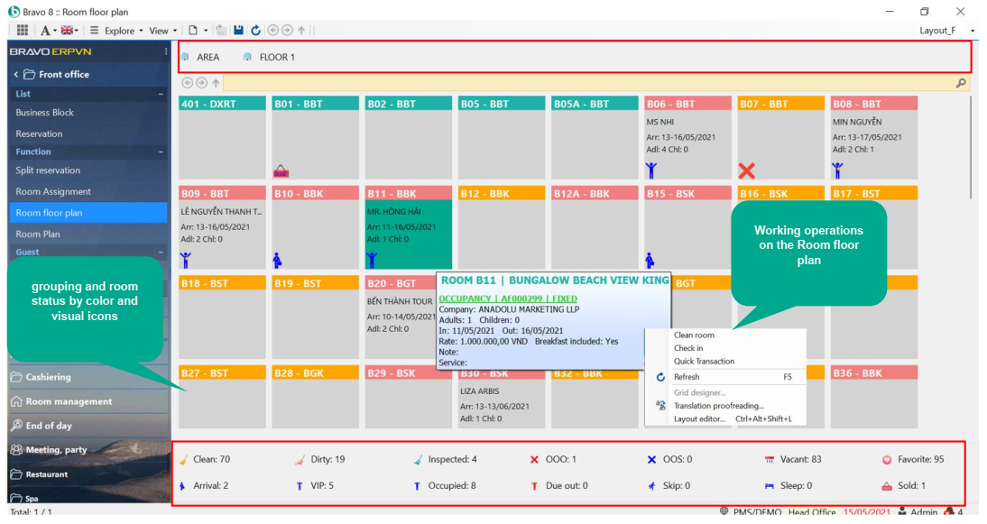The image size is (987, 524).
Task: Click the Favorite status icon in legend
Action: [x=886, y=460]
